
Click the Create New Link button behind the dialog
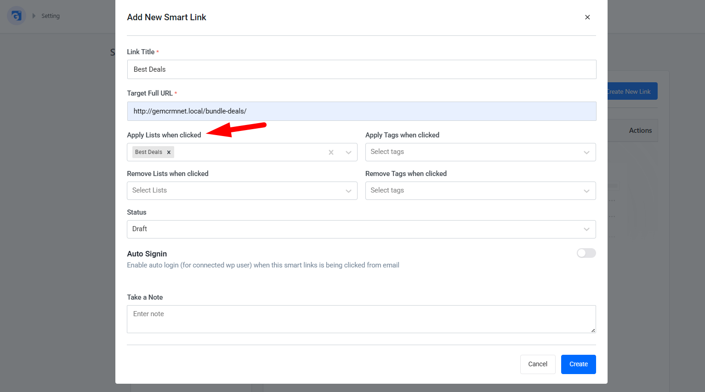[632, 91]
